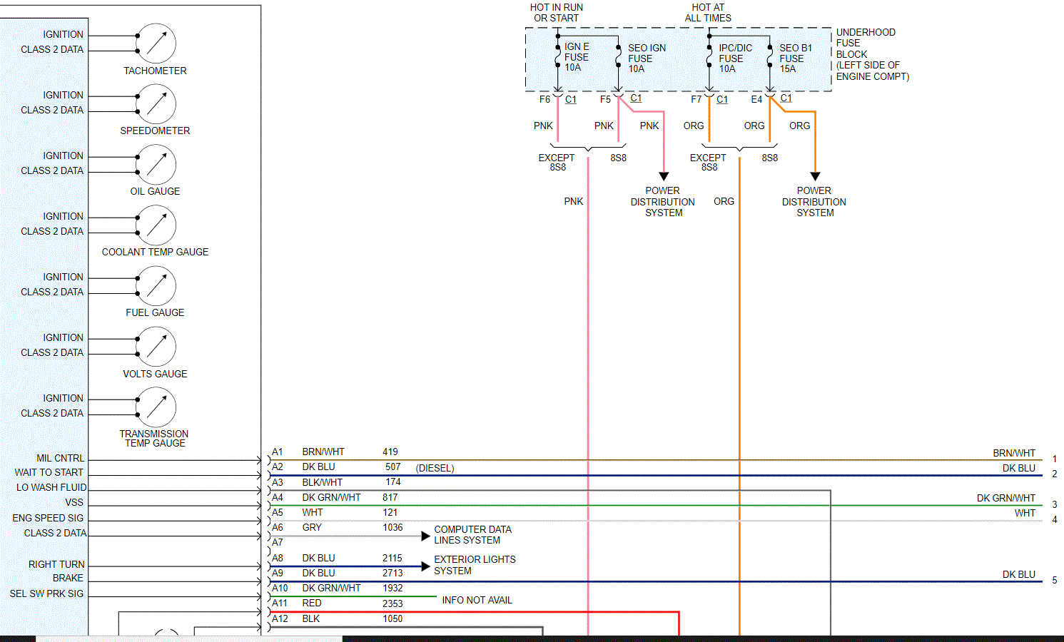This screenshot has width=1064, height=642.
Task: Select the SEL SW PRK SIG label
Action: (46, 593)
